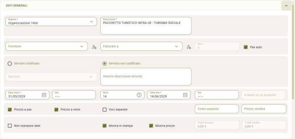Toggle the Mostra in stampa checkbox
Image resolution: width=295 pixels, height=139 pixels.
click(105, 126)
